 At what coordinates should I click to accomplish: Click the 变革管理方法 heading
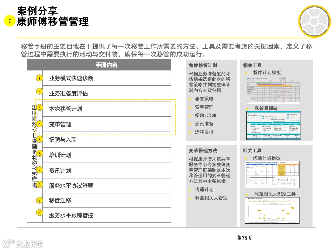click(x=203, y=151)
